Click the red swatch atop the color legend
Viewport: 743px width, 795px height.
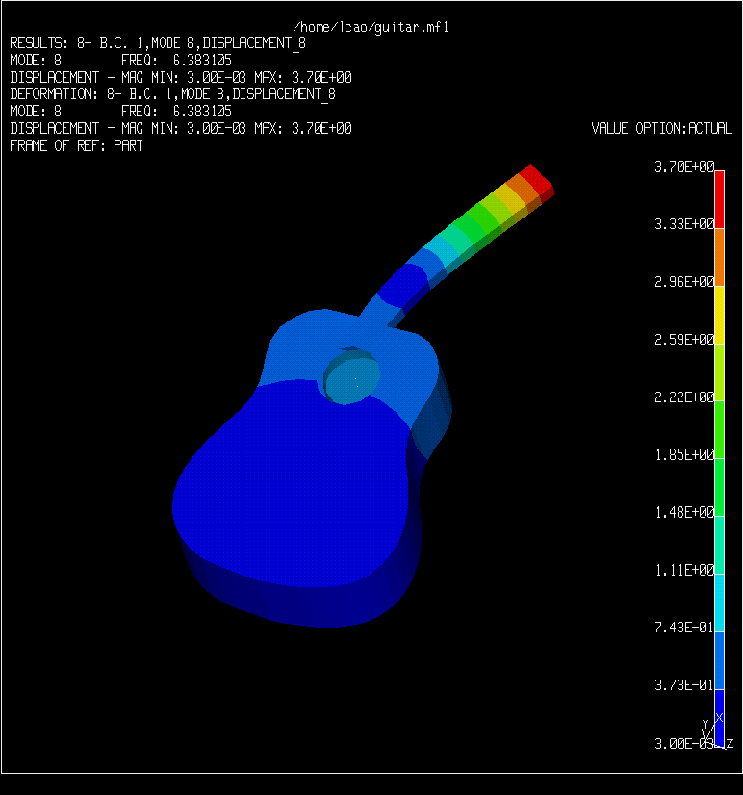coord(719,201)
